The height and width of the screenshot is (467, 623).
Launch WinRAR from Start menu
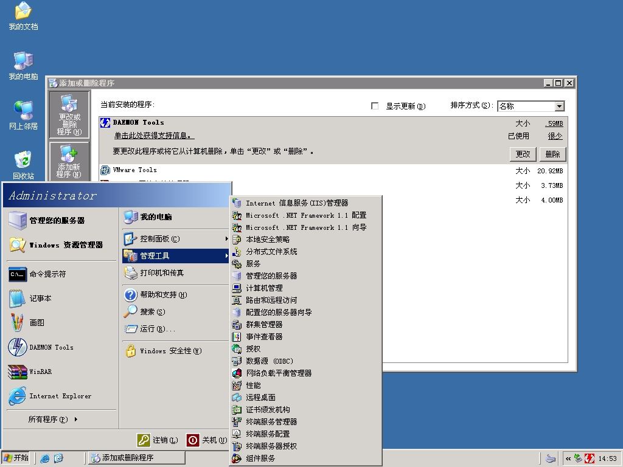coord(61,372)
